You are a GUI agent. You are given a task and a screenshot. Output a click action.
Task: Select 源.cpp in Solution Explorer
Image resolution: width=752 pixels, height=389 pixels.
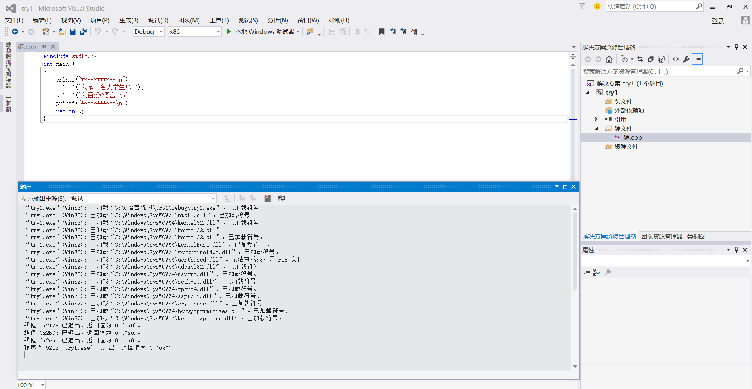[x=632, y=138]
